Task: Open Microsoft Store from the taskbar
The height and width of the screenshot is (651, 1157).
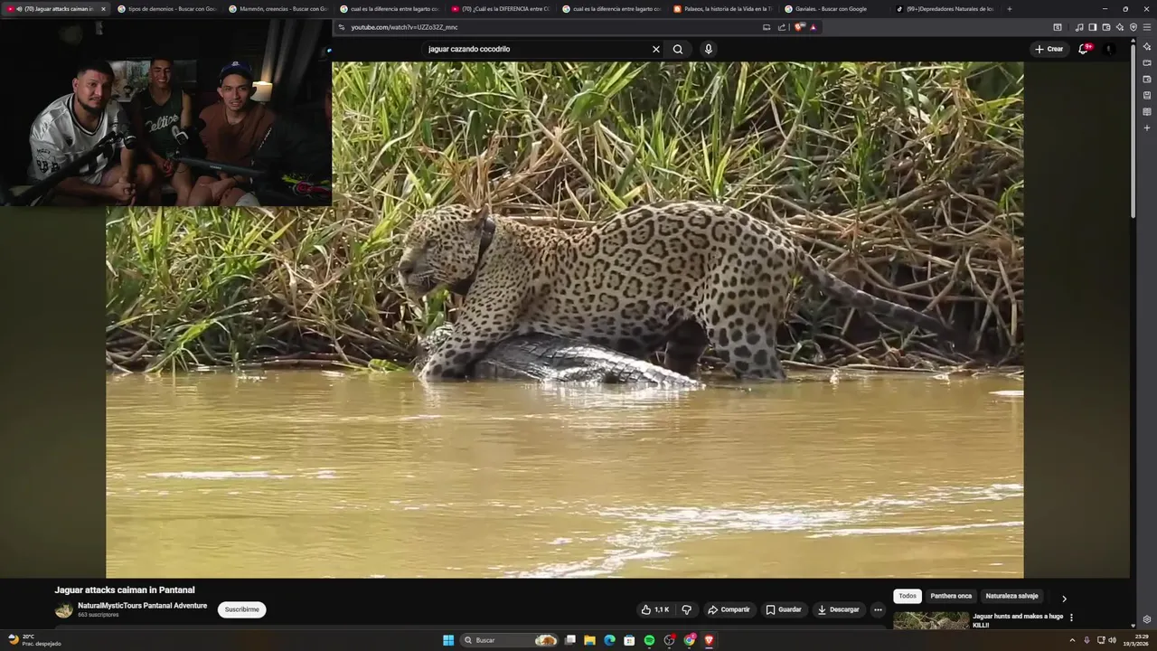Action: pyautogui.click(x=629, y=640)
